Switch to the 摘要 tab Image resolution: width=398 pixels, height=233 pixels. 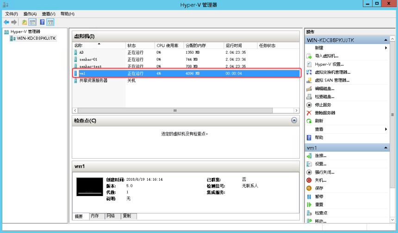point(81,216)
